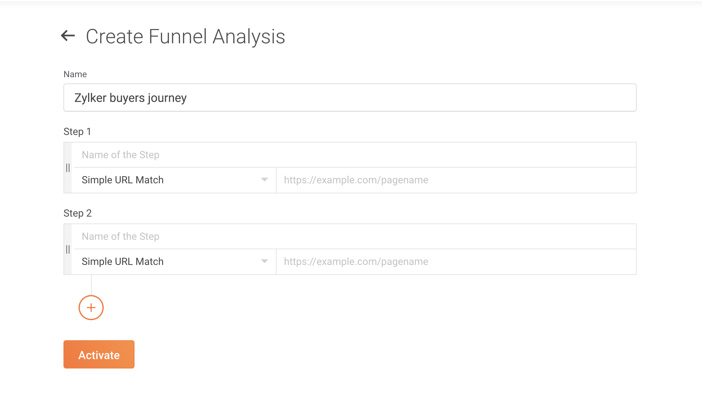Click 'Zylker buyers journey' text

coord(130,98)
